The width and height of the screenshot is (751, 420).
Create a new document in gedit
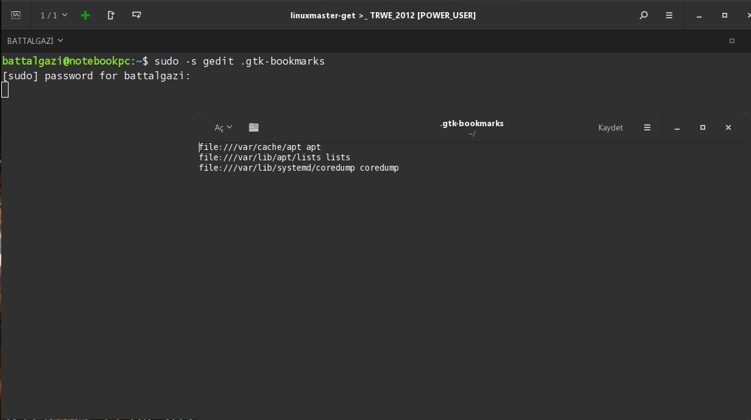[x=254, y=127]
